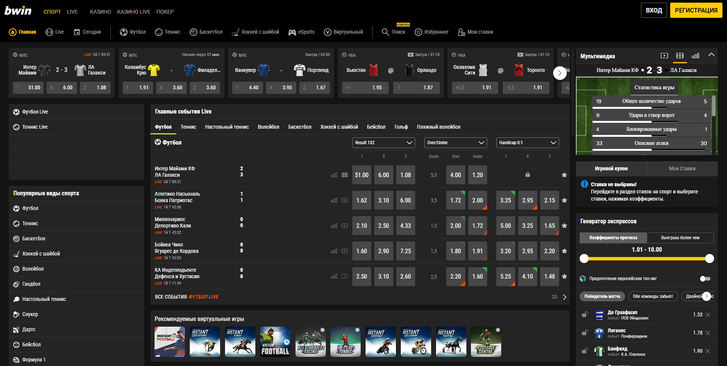Viewport: 727px width, 366px height.
Task: Open stats icon for Интер Майами КФ row
Action: [x=334, y=175]
